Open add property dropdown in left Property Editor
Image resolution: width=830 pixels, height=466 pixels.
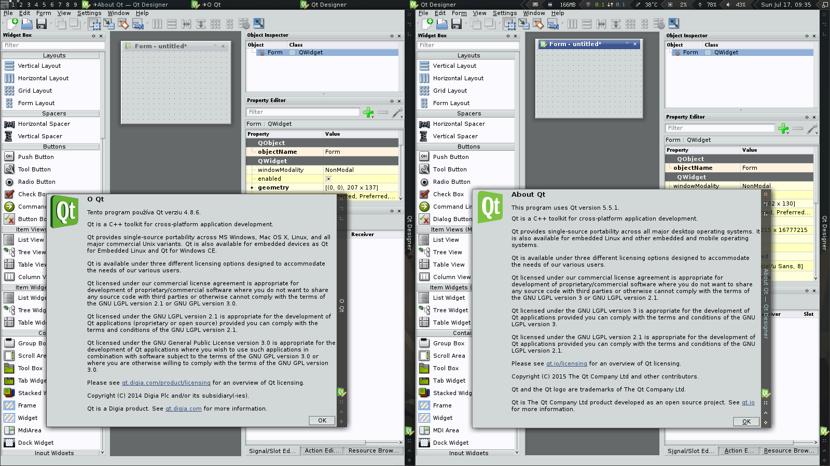[369, 112]
